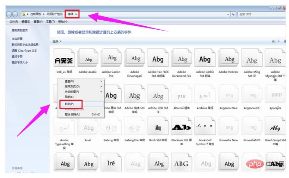Go to 控制面板 in breadcrumb
Screen dimensions: 289x178
[35, 14]
